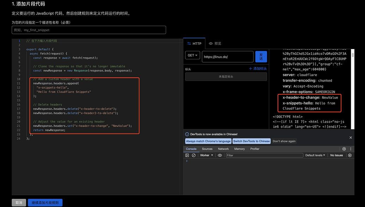Click the info icon in DevTools notification

[187, 134]
